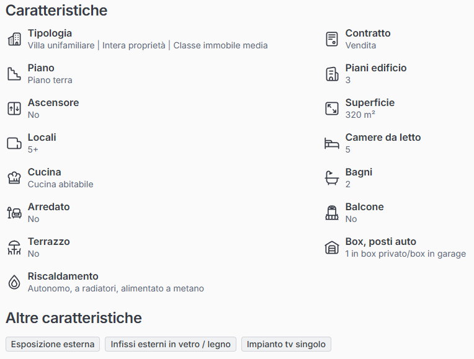Viewport: 474px width, 359px height.
Task: Click the Camere da letto bed icon
Action: (x=332, y=143)
